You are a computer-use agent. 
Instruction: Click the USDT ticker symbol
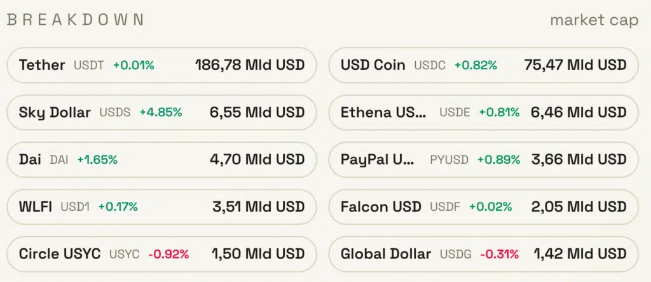(x=88, y=65)
